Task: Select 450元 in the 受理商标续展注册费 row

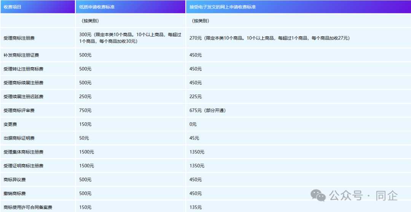Action: click(196, 83)
